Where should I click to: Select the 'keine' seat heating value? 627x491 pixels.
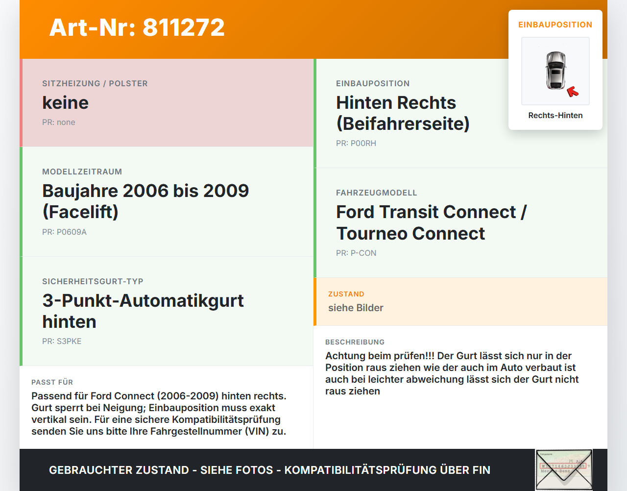[x=66, y=103]
